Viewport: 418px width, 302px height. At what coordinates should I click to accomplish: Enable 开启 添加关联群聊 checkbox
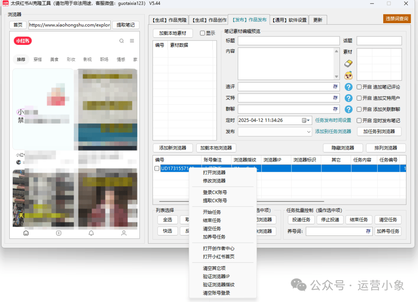[x=359, y=109]
